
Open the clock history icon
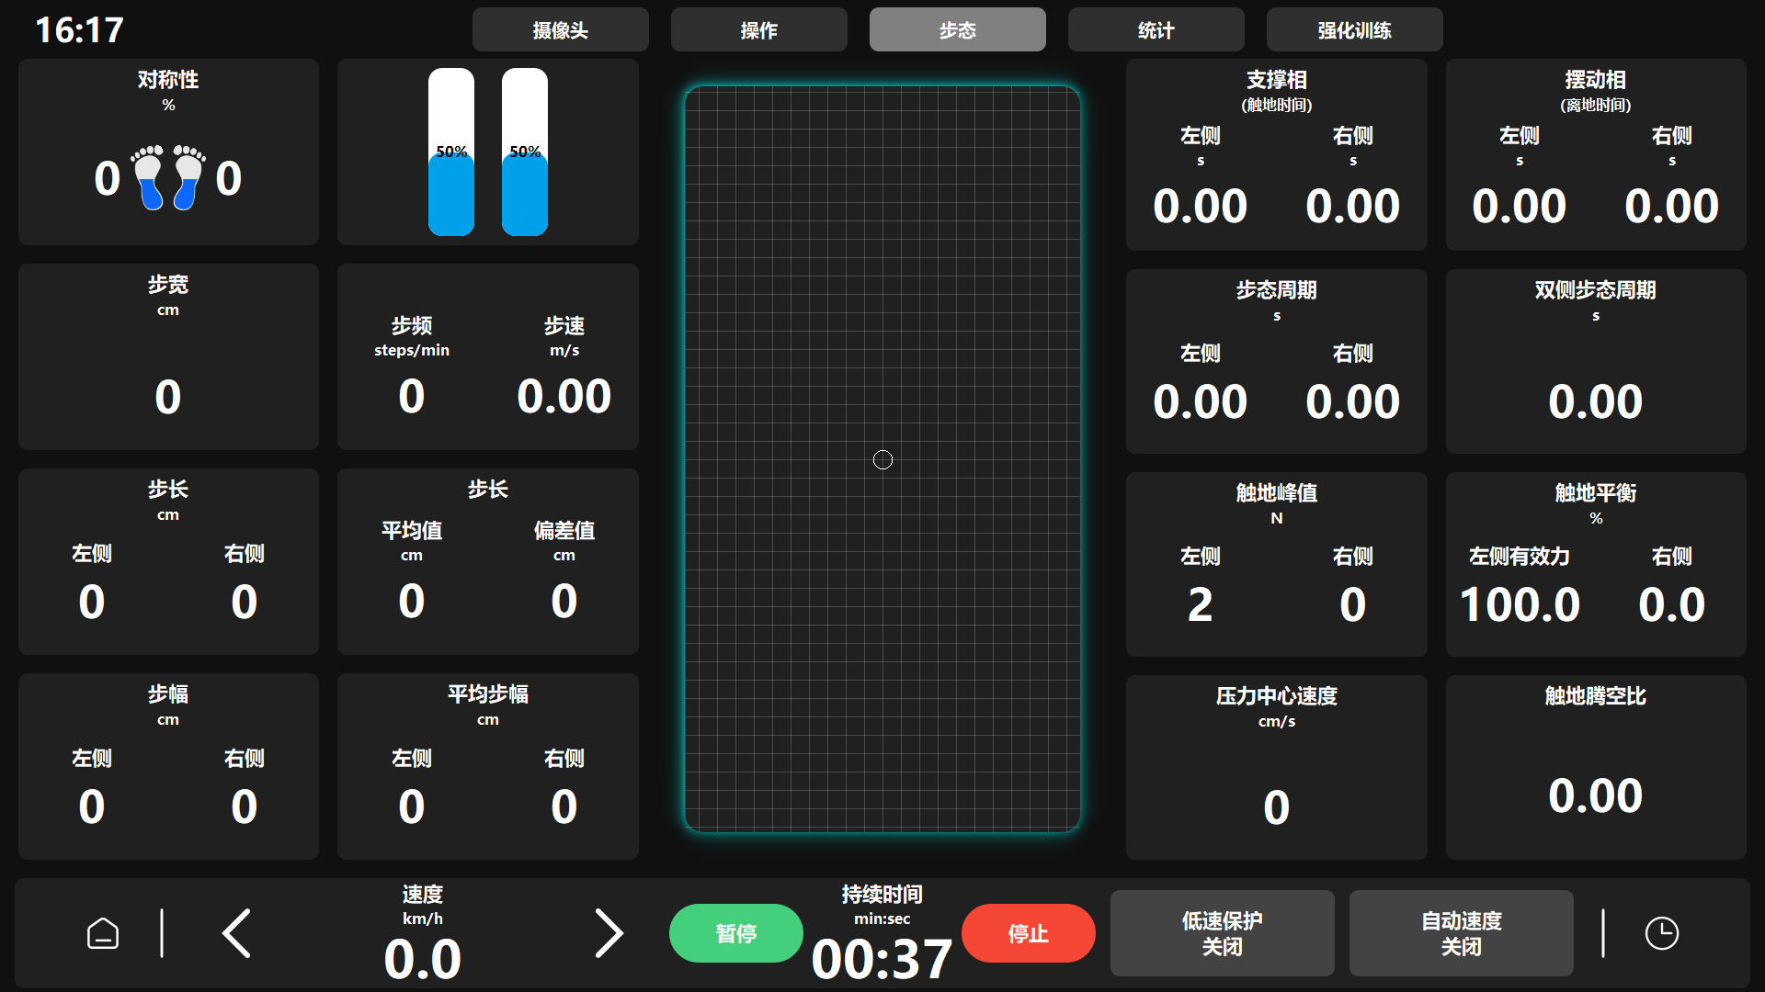(1661, 933)
